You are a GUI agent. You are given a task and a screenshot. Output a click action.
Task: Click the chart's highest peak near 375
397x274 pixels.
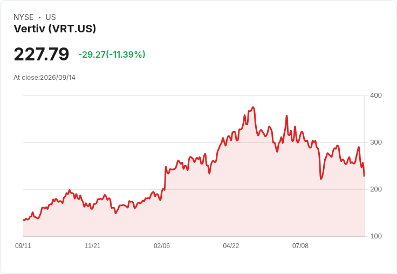tap(253, 107)
